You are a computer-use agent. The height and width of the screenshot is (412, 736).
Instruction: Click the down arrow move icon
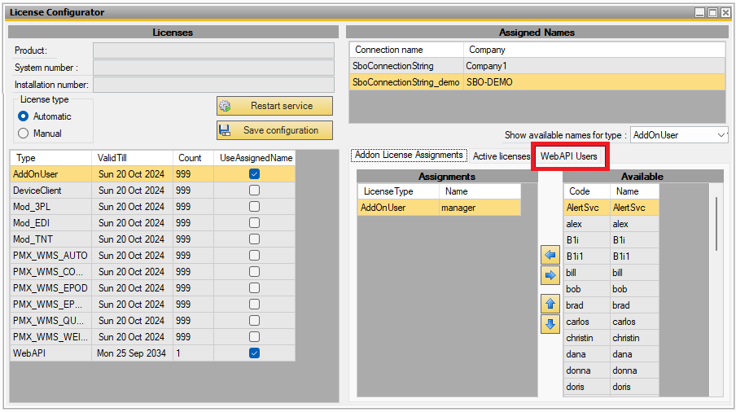tap(550, 324)
